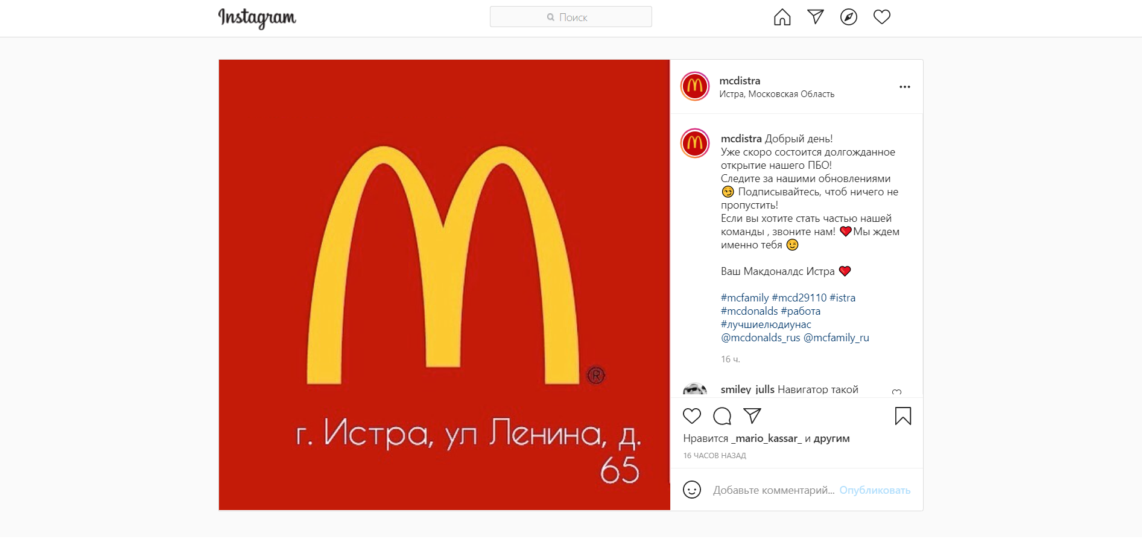Save post with bookmark icon

click(903, 416)
